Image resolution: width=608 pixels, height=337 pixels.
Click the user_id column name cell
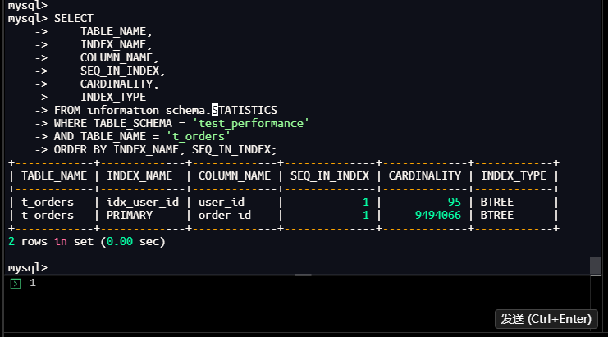(x=222, y=203)
